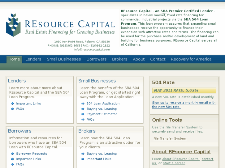Open the Contact navigation item
Screen dimensions: 225x168
click(x=158, y=59)
